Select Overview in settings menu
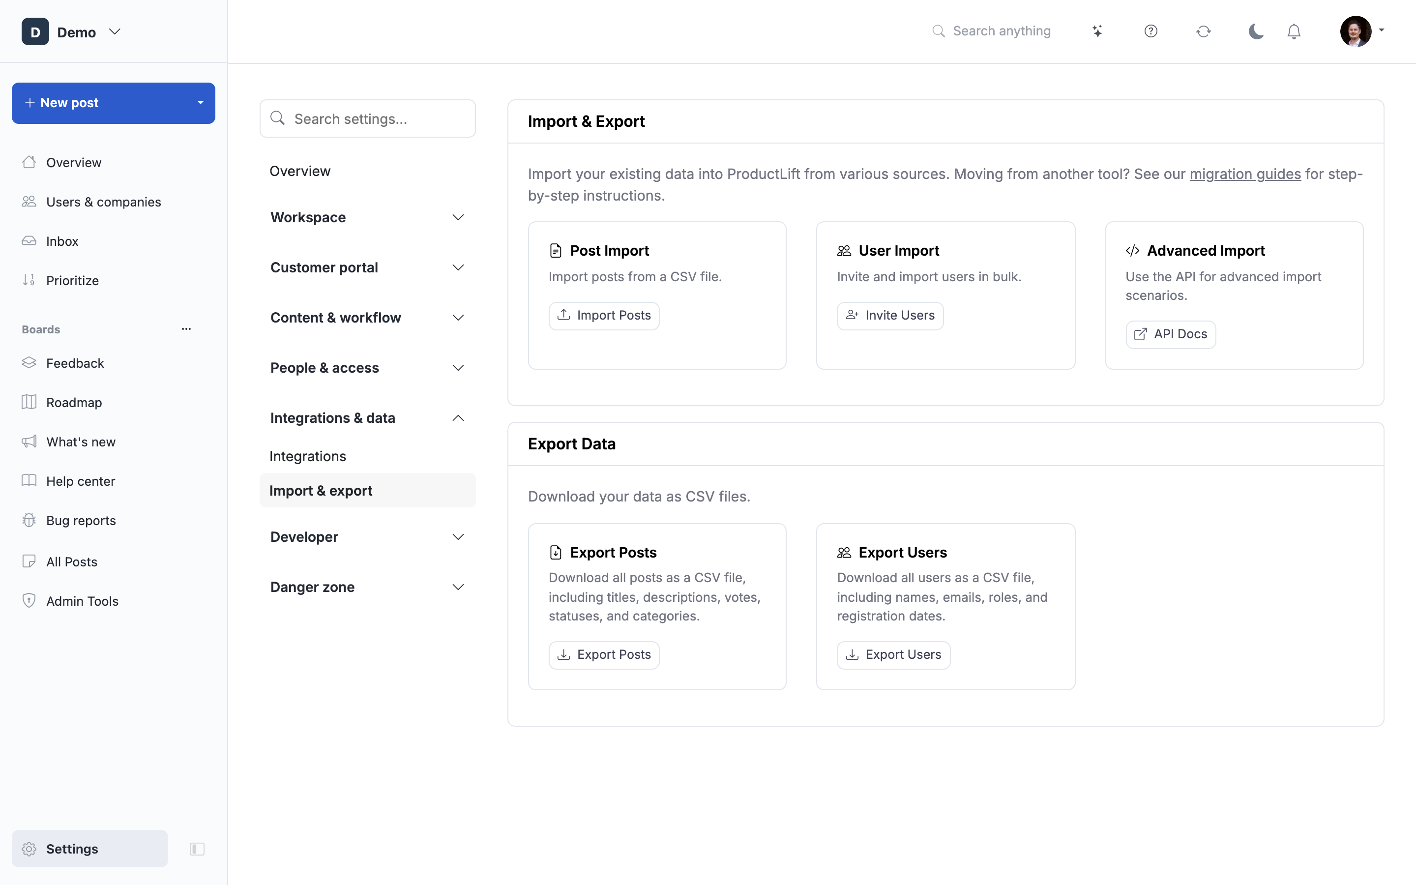Viewport: 1416px width, 885px height. click(367, 171)
